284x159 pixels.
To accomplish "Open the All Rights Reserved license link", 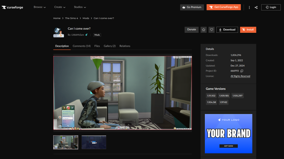I will click(240, 76).
